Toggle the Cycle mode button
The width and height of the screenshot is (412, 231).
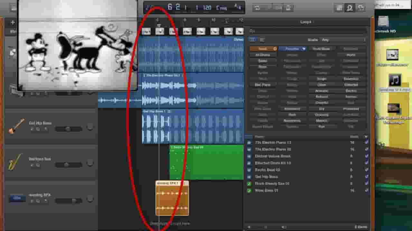pyautogui.click(x=257, y=8)
